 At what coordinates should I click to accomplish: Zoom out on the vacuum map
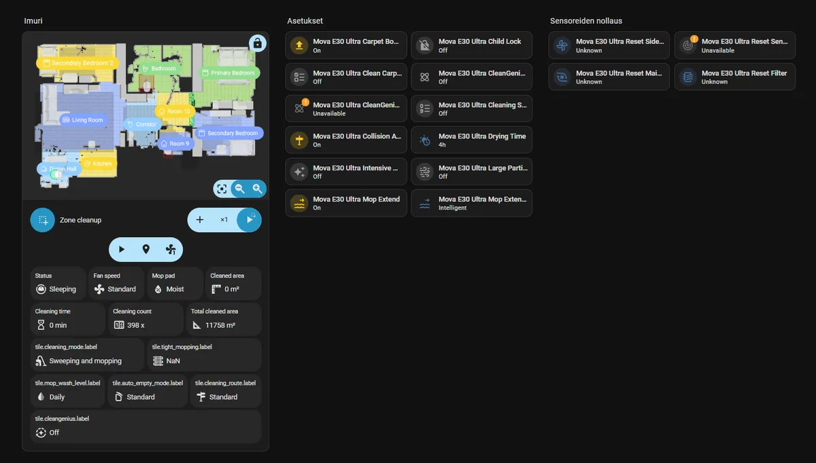pyautogui.click(x=239, y=189)
